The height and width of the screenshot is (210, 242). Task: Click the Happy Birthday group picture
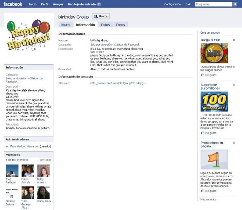click(28, 36)
